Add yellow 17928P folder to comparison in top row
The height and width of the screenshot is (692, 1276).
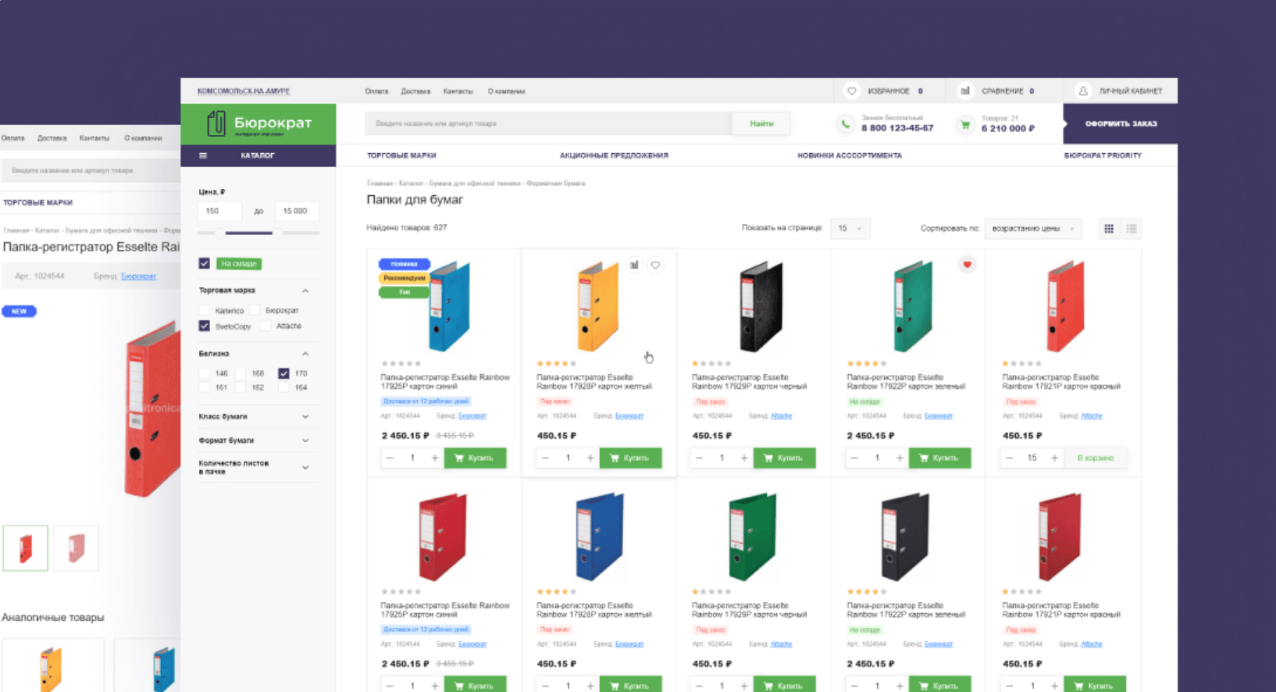(634, 265)
